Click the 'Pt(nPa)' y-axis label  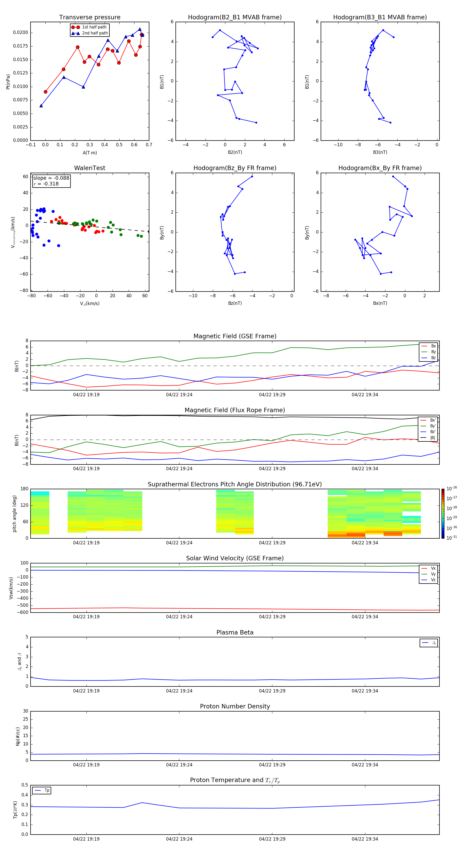click(8, 81)
